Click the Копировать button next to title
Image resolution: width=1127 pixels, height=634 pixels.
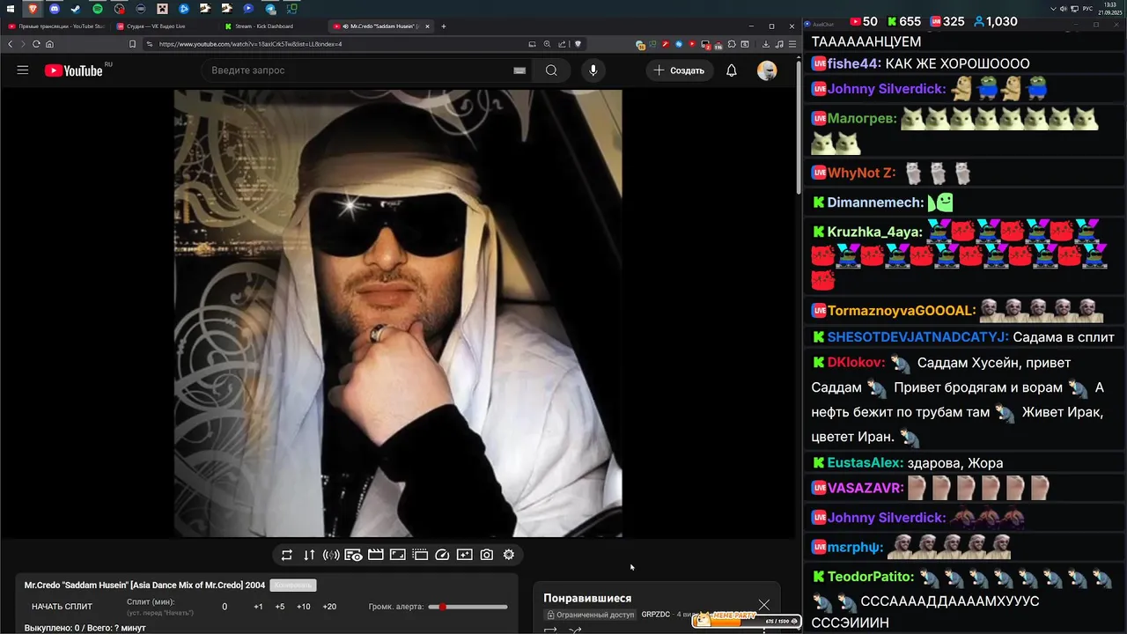[293, 586]
